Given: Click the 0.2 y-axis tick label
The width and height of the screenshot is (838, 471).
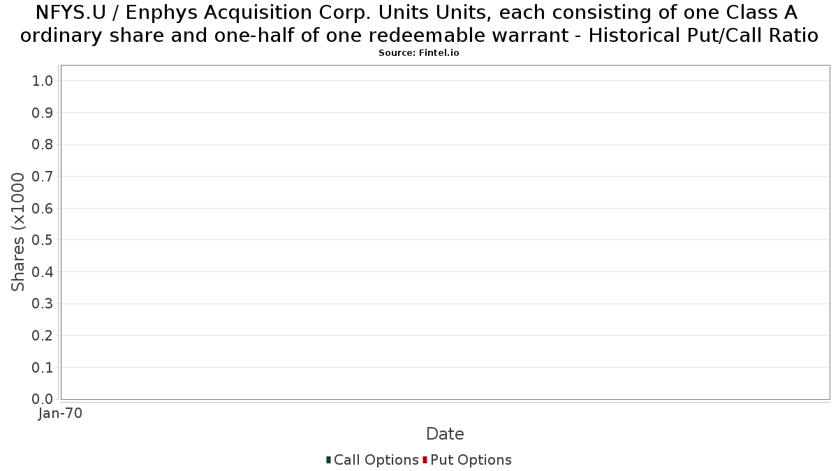Looking at the screenshot, I should (43, 336).
